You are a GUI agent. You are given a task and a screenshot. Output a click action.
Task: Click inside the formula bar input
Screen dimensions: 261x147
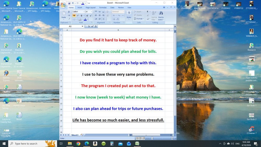135,26
